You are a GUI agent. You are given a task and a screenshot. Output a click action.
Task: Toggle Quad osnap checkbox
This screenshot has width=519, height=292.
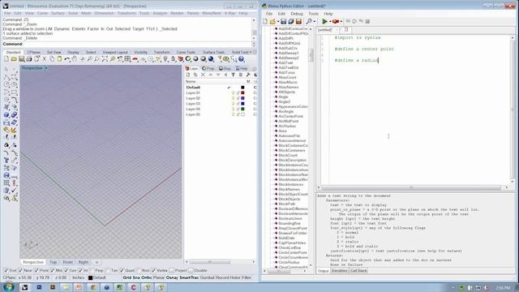tap(122, 270)
